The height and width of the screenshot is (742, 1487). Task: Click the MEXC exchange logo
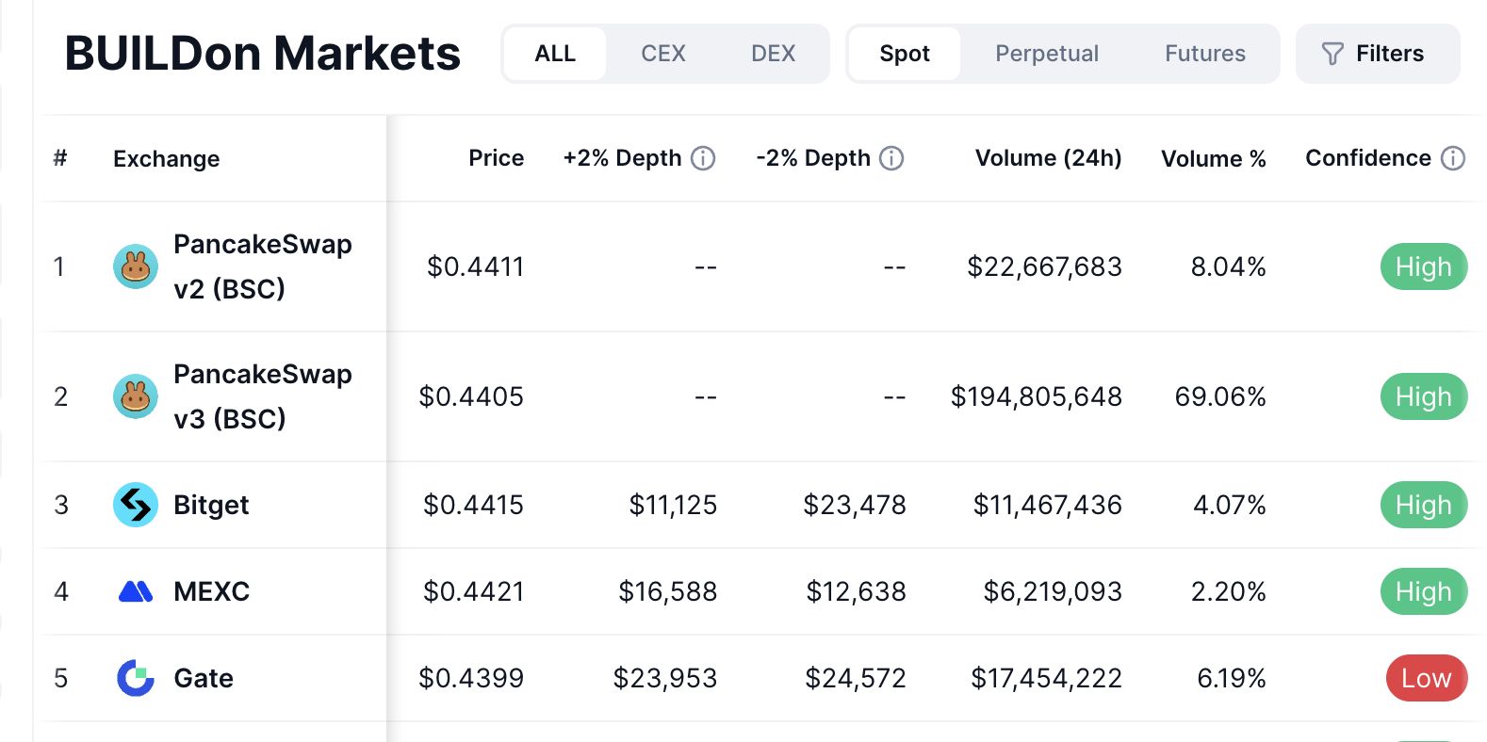pyautogui.click(x=136, y=591)
